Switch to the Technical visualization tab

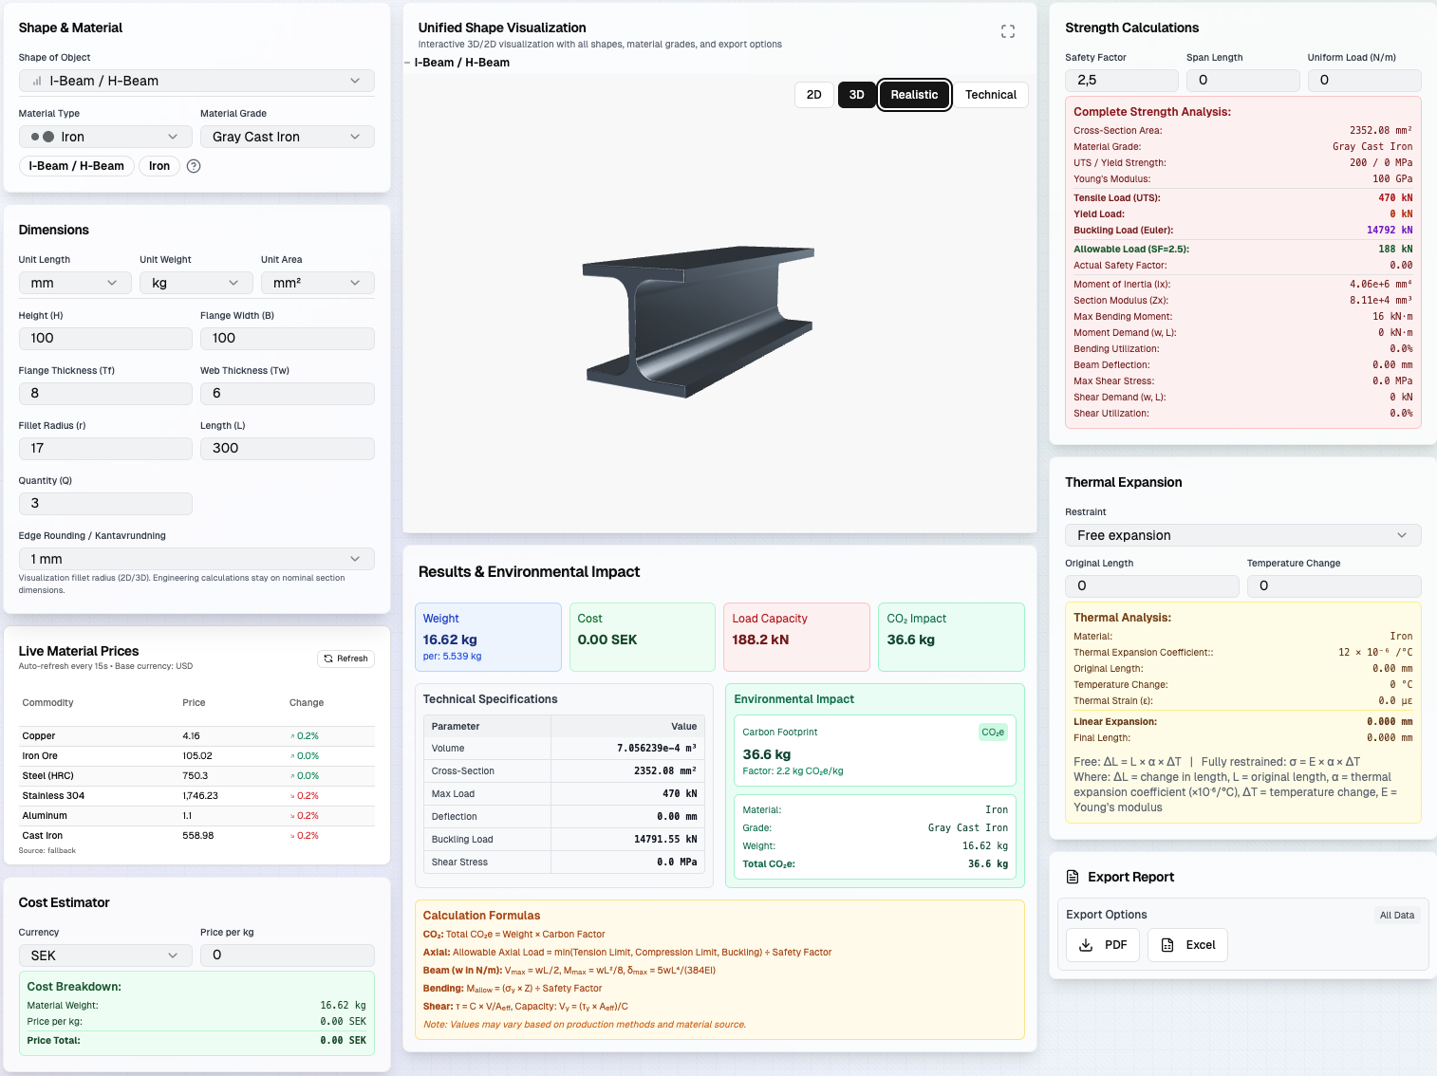pyautogui.click(x=990, y=95)
